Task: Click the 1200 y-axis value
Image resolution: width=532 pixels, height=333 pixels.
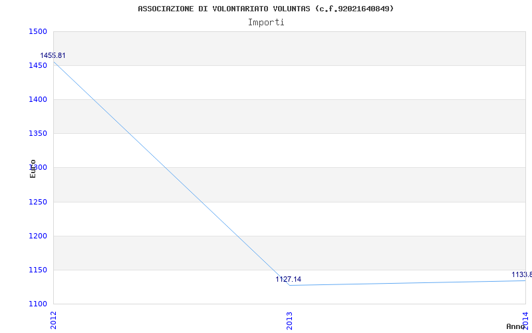Action: point(38,236)
